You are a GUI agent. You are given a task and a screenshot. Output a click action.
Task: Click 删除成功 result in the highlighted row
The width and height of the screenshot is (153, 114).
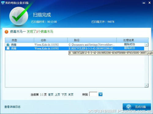[129, 48]
